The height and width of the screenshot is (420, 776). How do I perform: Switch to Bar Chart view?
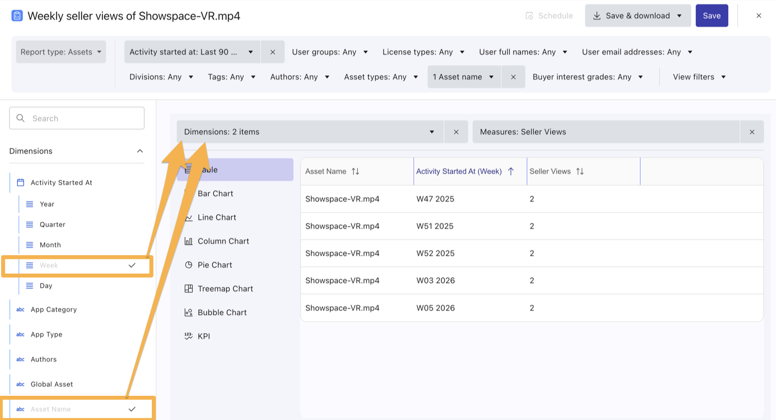click(x=215, y=194)
